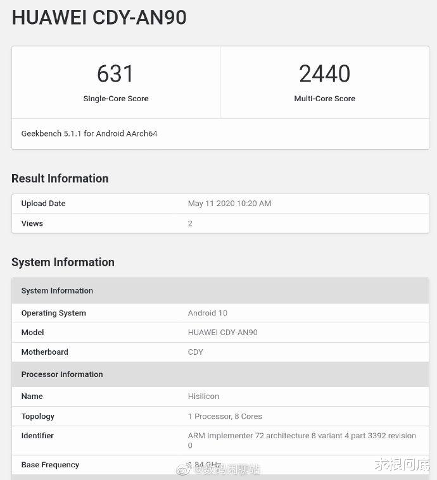
Task: Select the May 11 2020 10:20 AM value
Action: coord(229,204)
